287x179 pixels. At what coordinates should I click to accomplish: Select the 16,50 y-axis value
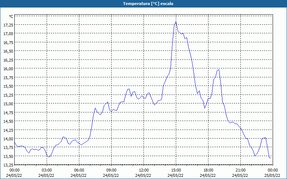[x=8, y=51]
